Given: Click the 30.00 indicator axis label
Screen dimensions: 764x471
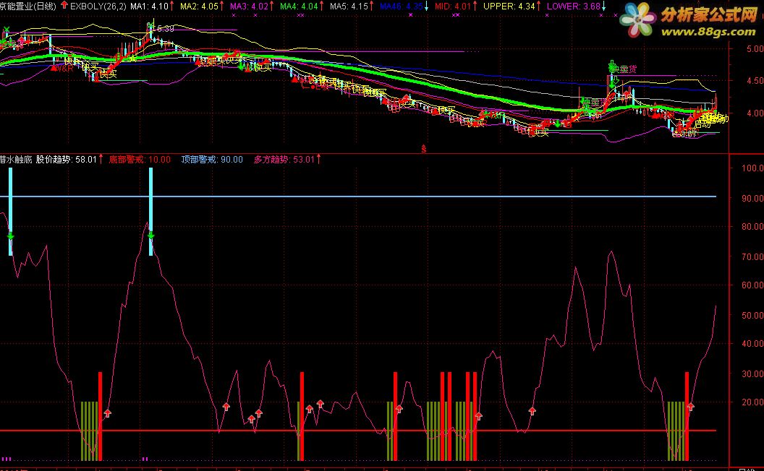Looking at the screenshot, I should [x=752, y=373].
